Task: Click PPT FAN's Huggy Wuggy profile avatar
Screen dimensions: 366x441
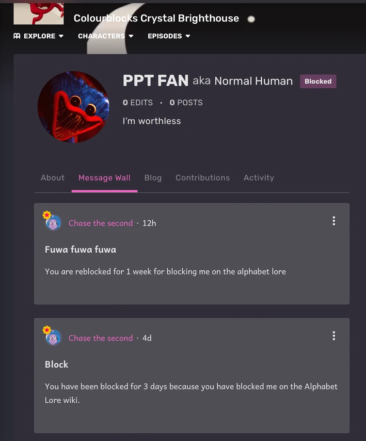Action: (73, 107)
